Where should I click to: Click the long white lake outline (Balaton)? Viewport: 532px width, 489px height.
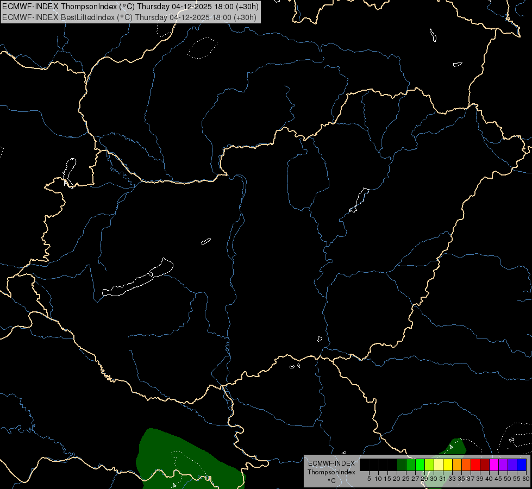tap(138, 277)
